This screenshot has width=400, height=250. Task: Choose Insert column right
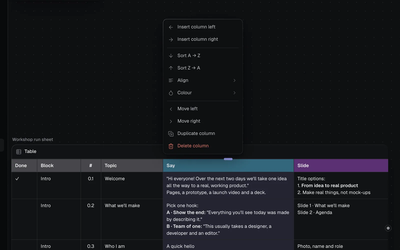203,39
